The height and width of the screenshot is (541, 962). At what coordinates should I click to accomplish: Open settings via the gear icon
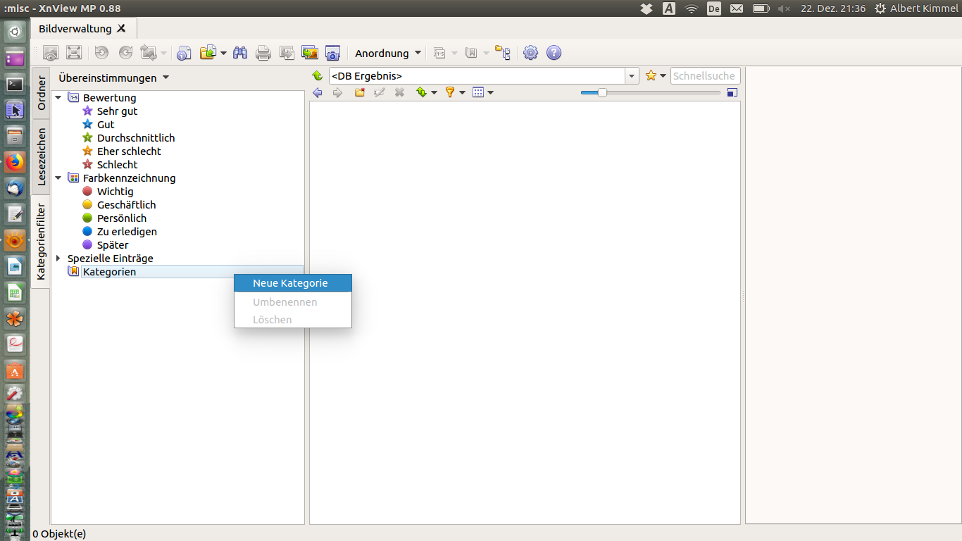(x=531, y=53)
